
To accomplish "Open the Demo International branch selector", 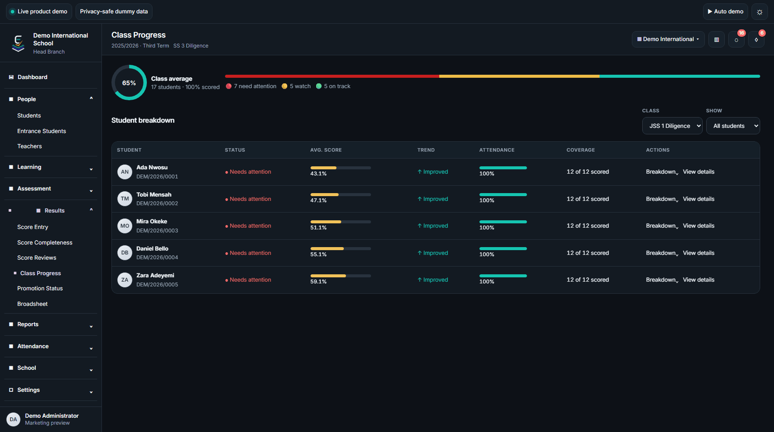I will pos(668,39).
